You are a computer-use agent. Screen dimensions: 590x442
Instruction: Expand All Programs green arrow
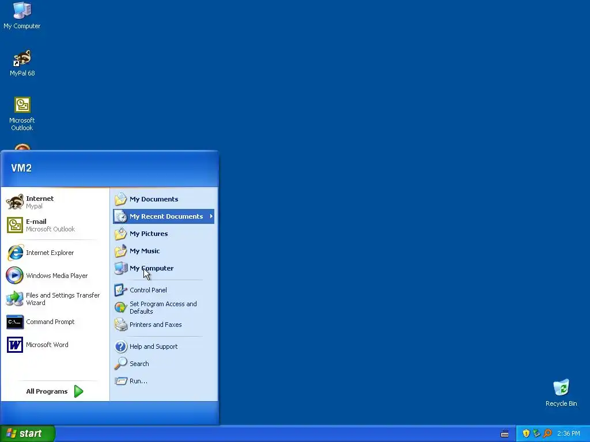coord(78,391)
